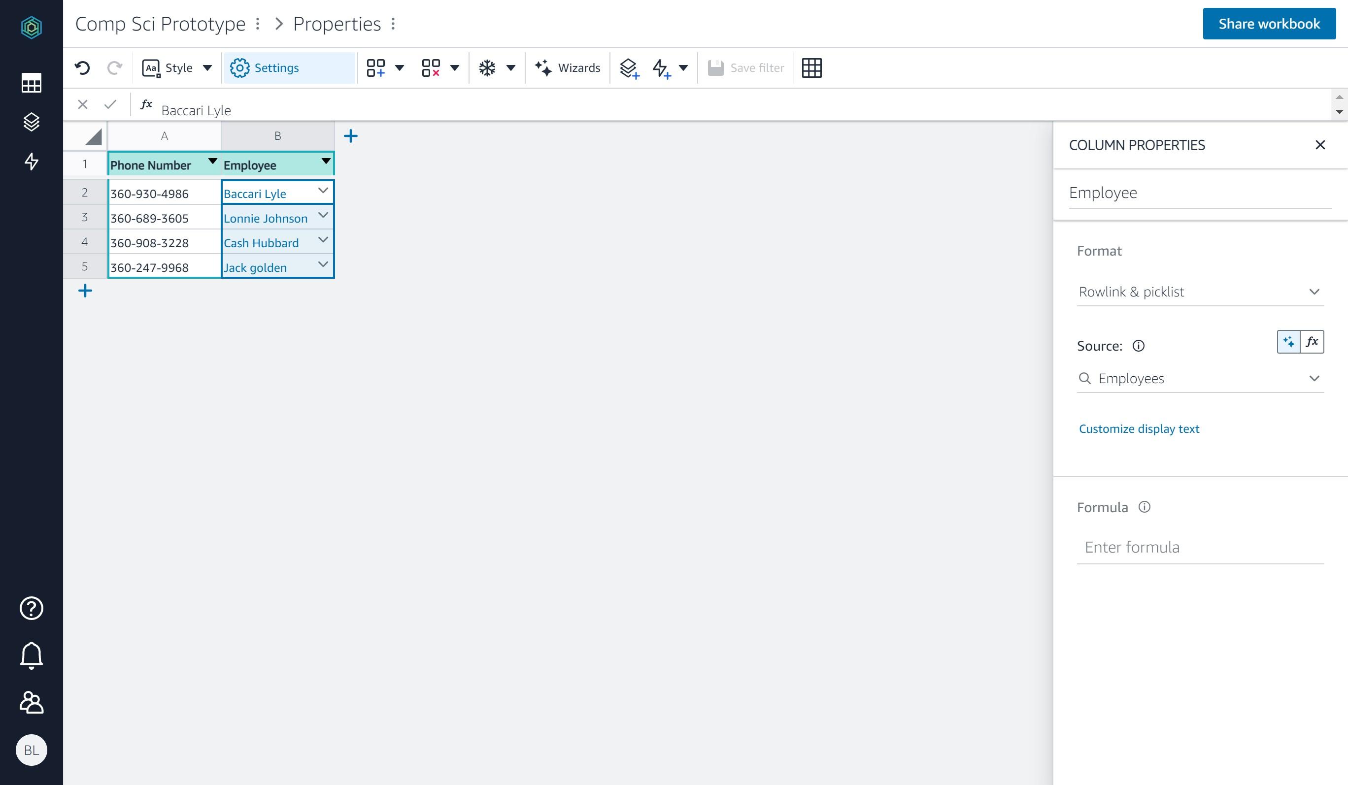Viewport: 1348px width, 785px height.
Task: Open the Employee column filter arrow
Action: click(x=326, y=162)
